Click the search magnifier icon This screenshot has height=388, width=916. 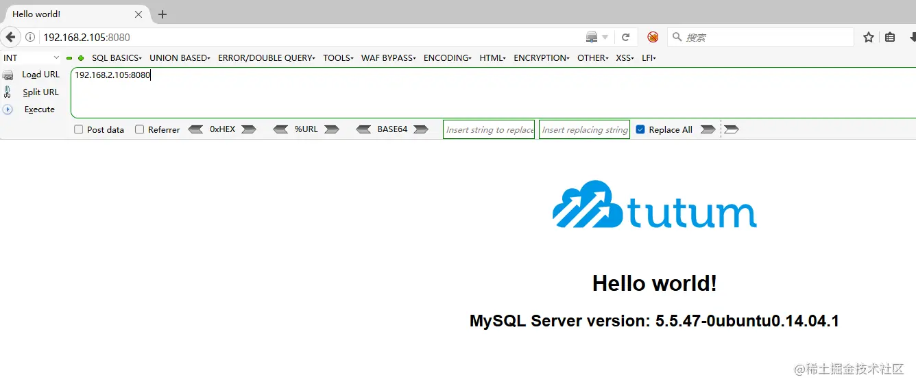click(x=677, y=37)
